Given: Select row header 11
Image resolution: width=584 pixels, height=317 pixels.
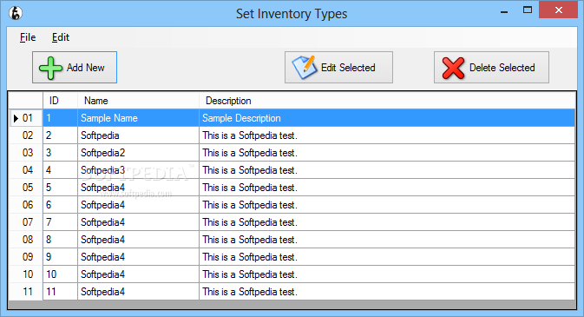Looking at the screenshot, I should (x=26, y=291).
